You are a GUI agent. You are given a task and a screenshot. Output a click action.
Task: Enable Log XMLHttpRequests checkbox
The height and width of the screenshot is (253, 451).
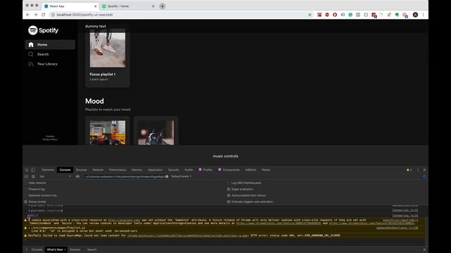(228, 183)
